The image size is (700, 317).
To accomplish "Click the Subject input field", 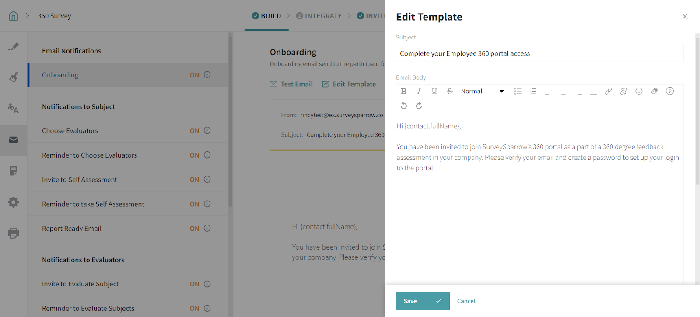I will pos(539,53).
